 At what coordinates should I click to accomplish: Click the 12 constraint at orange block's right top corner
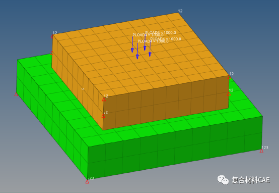pyautogui.click(x=229, y=77)
